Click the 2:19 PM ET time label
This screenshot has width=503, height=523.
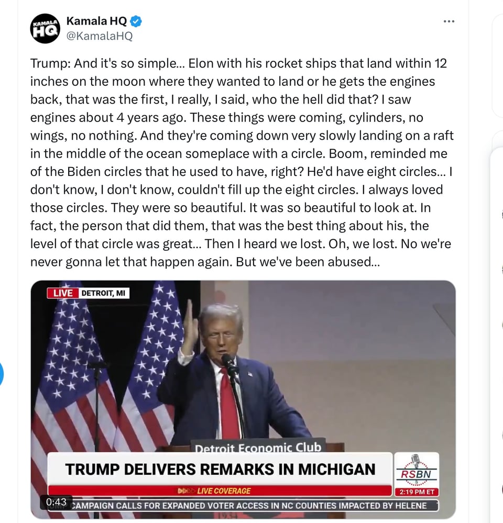(x=417, y=492)
